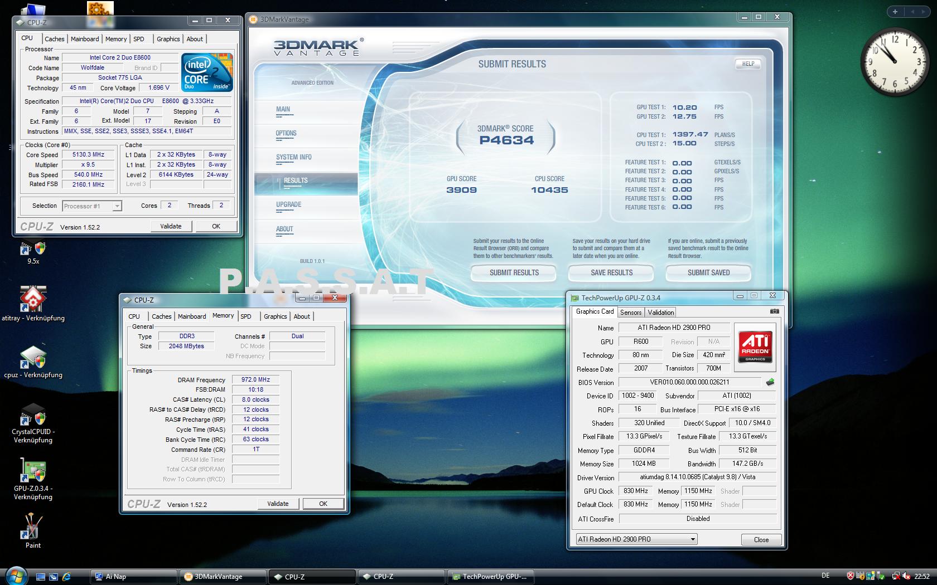Open the cpuz desktop shortcut
Viewport: 937px width, 585px height.
click(x=33, y=362)
